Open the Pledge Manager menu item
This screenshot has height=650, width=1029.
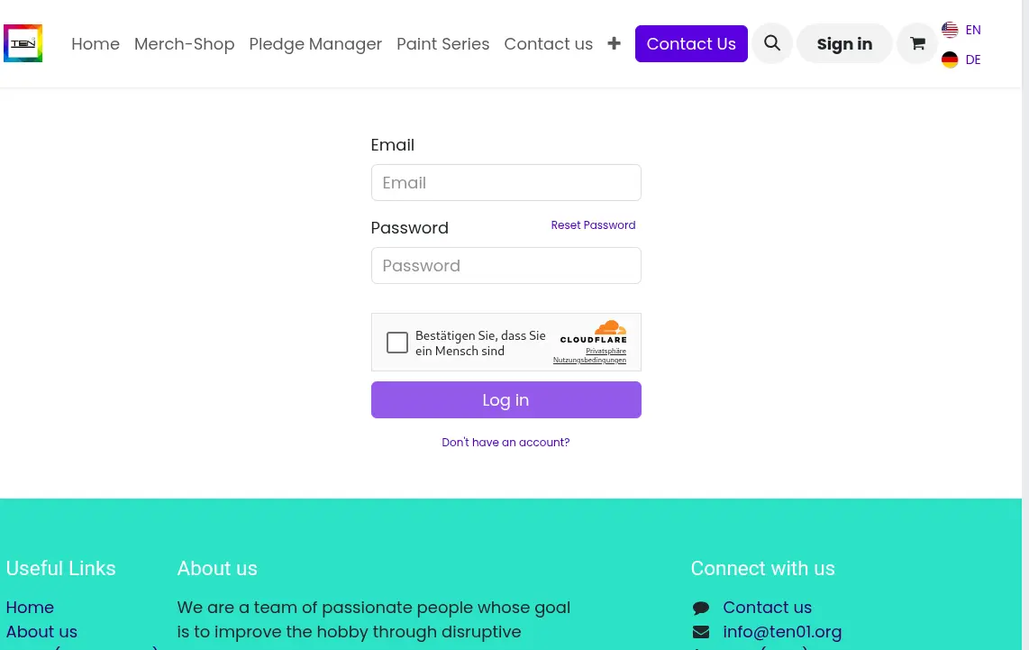coord(315,44)
